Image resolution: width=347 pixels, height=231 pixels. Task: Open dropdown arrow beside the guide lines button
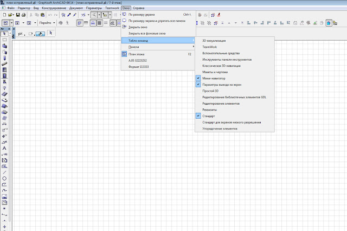point(99,15)
